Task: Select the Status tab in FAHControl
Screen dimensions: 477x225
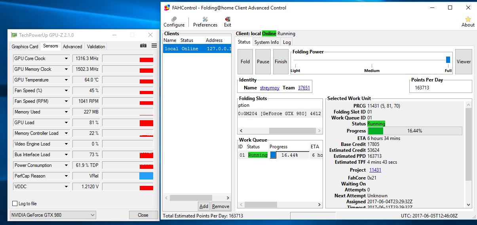Action: tap(244, 42)
